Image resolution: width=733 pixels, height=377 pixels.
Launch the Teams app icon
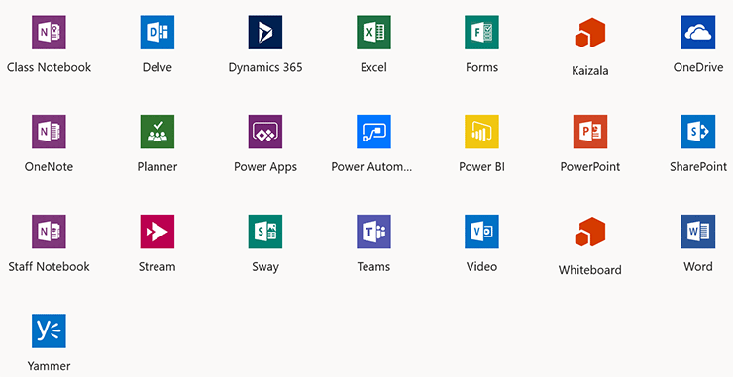[373, 232]
